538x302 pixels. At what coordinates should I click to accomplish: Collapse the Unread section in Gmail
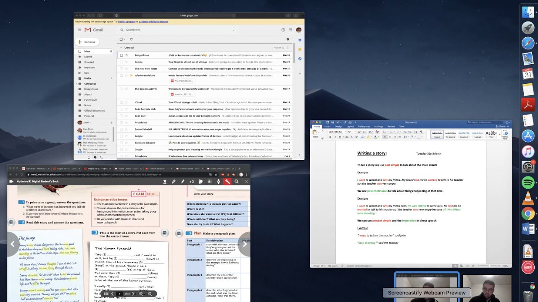[121, 47]
